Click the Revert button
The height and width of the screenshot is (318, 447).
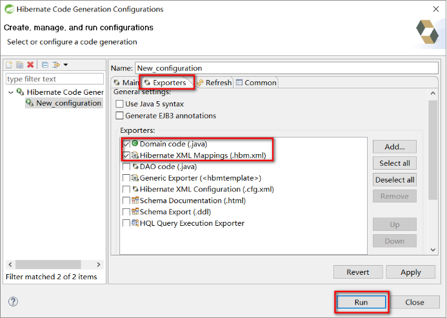[x=358, y=272]
